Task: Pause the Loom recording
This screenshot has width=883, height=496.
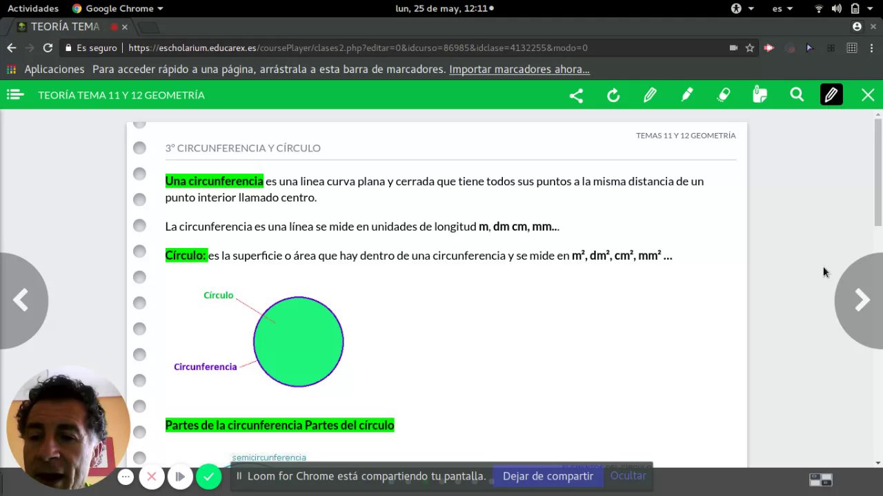Action: coord(180,476)
